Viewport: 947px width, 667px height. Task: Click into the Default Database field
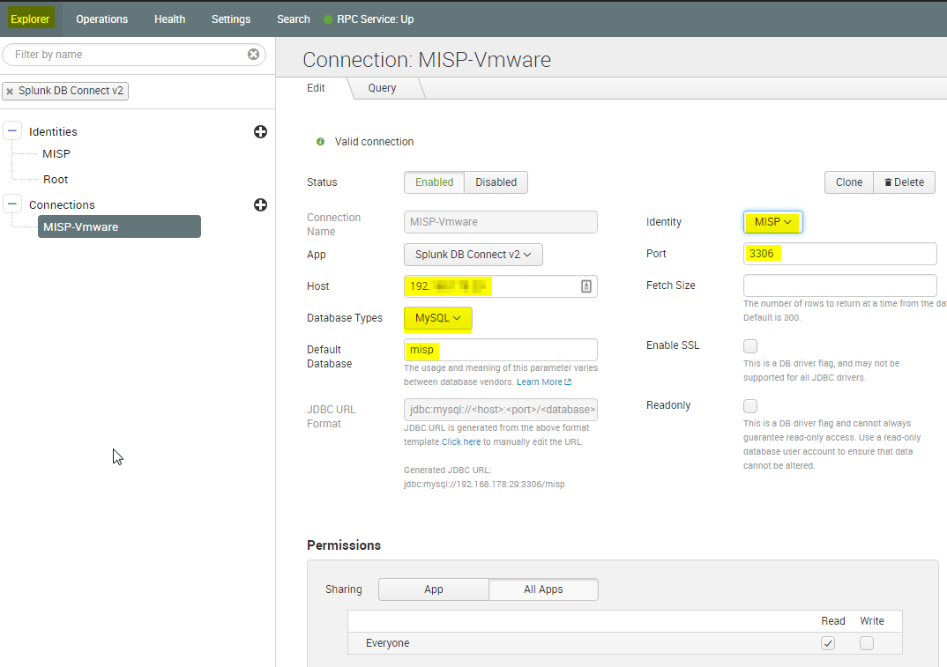point(501,350)
